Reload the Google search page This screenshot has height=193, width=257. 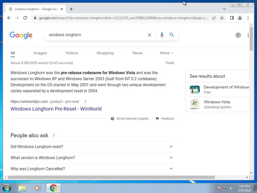pos(25,18)
